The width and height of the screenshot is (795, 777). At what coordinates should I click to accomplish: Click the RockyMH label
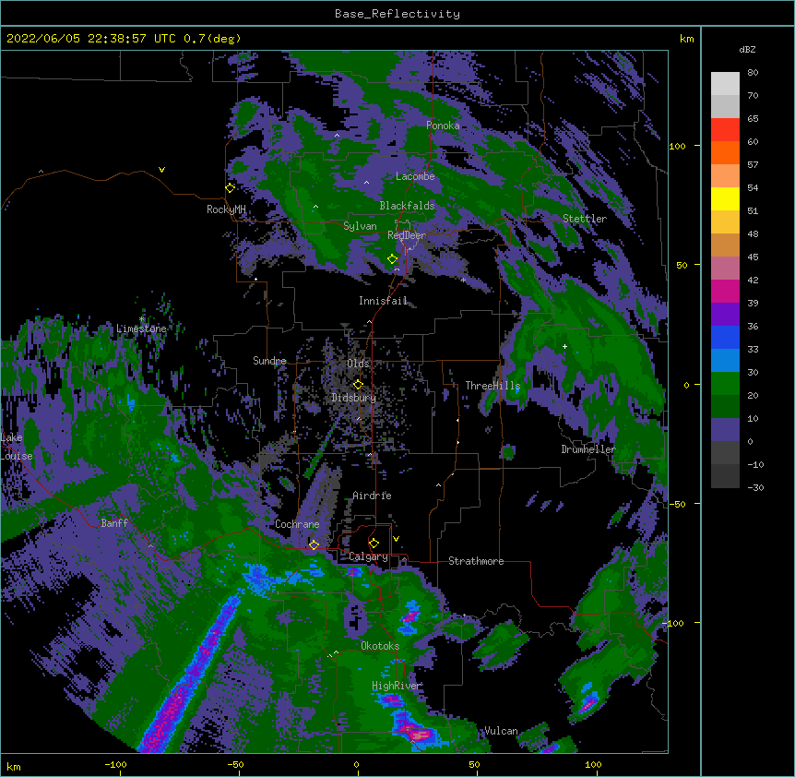226,209
